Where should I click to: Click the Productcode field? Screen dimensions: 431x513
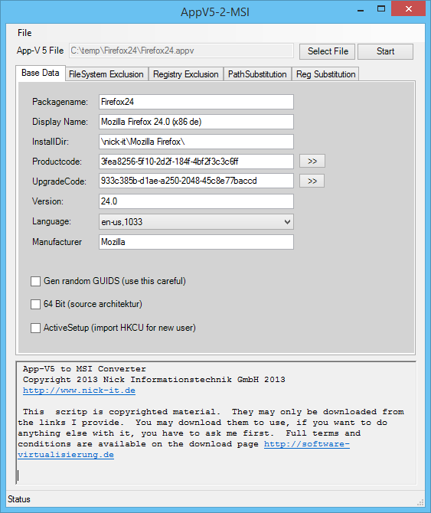[196, 162]
